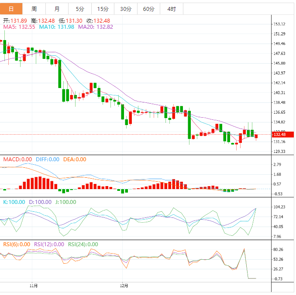The width and height of the screenshot is (296, 295).
Task: Click the 153.12 price axis label
Action: pos(279,24)
